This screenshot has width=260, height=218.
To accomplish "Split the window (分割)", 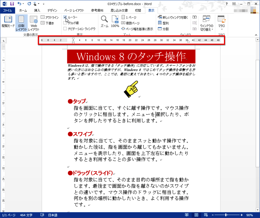I will pos(163,29).
